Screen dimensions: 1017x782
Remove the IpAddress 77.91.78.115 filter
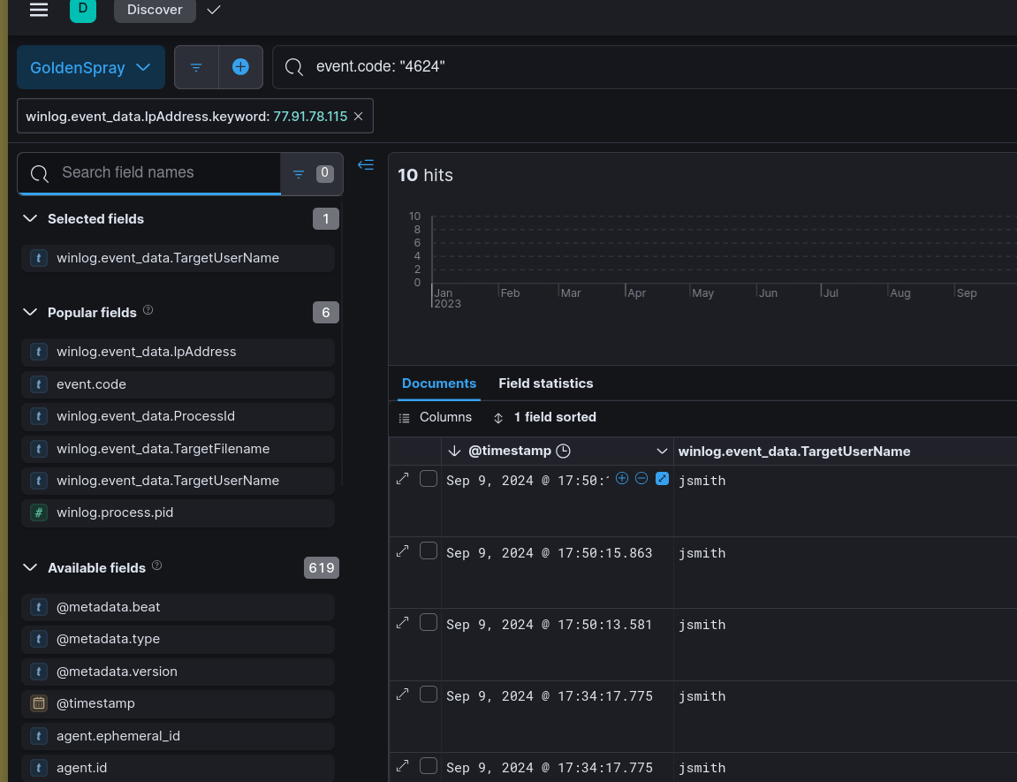tap(358, 117)
